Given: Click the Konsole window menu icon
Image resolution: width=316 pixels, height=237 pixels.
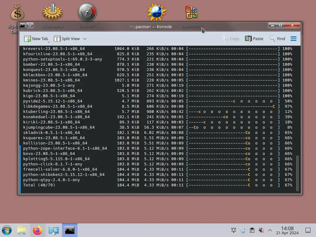Looking at the screenshot, I should pos(22,25).
